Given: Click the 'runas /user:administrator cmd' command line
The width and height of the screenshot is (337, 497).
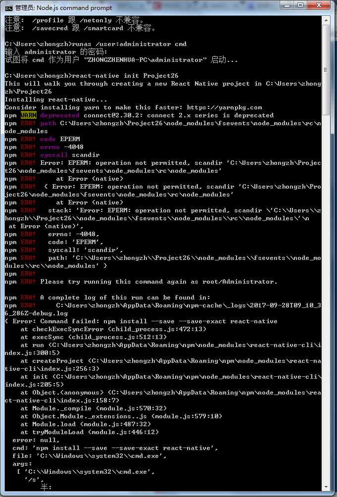Looking at the screenshot, I should 96,44.
